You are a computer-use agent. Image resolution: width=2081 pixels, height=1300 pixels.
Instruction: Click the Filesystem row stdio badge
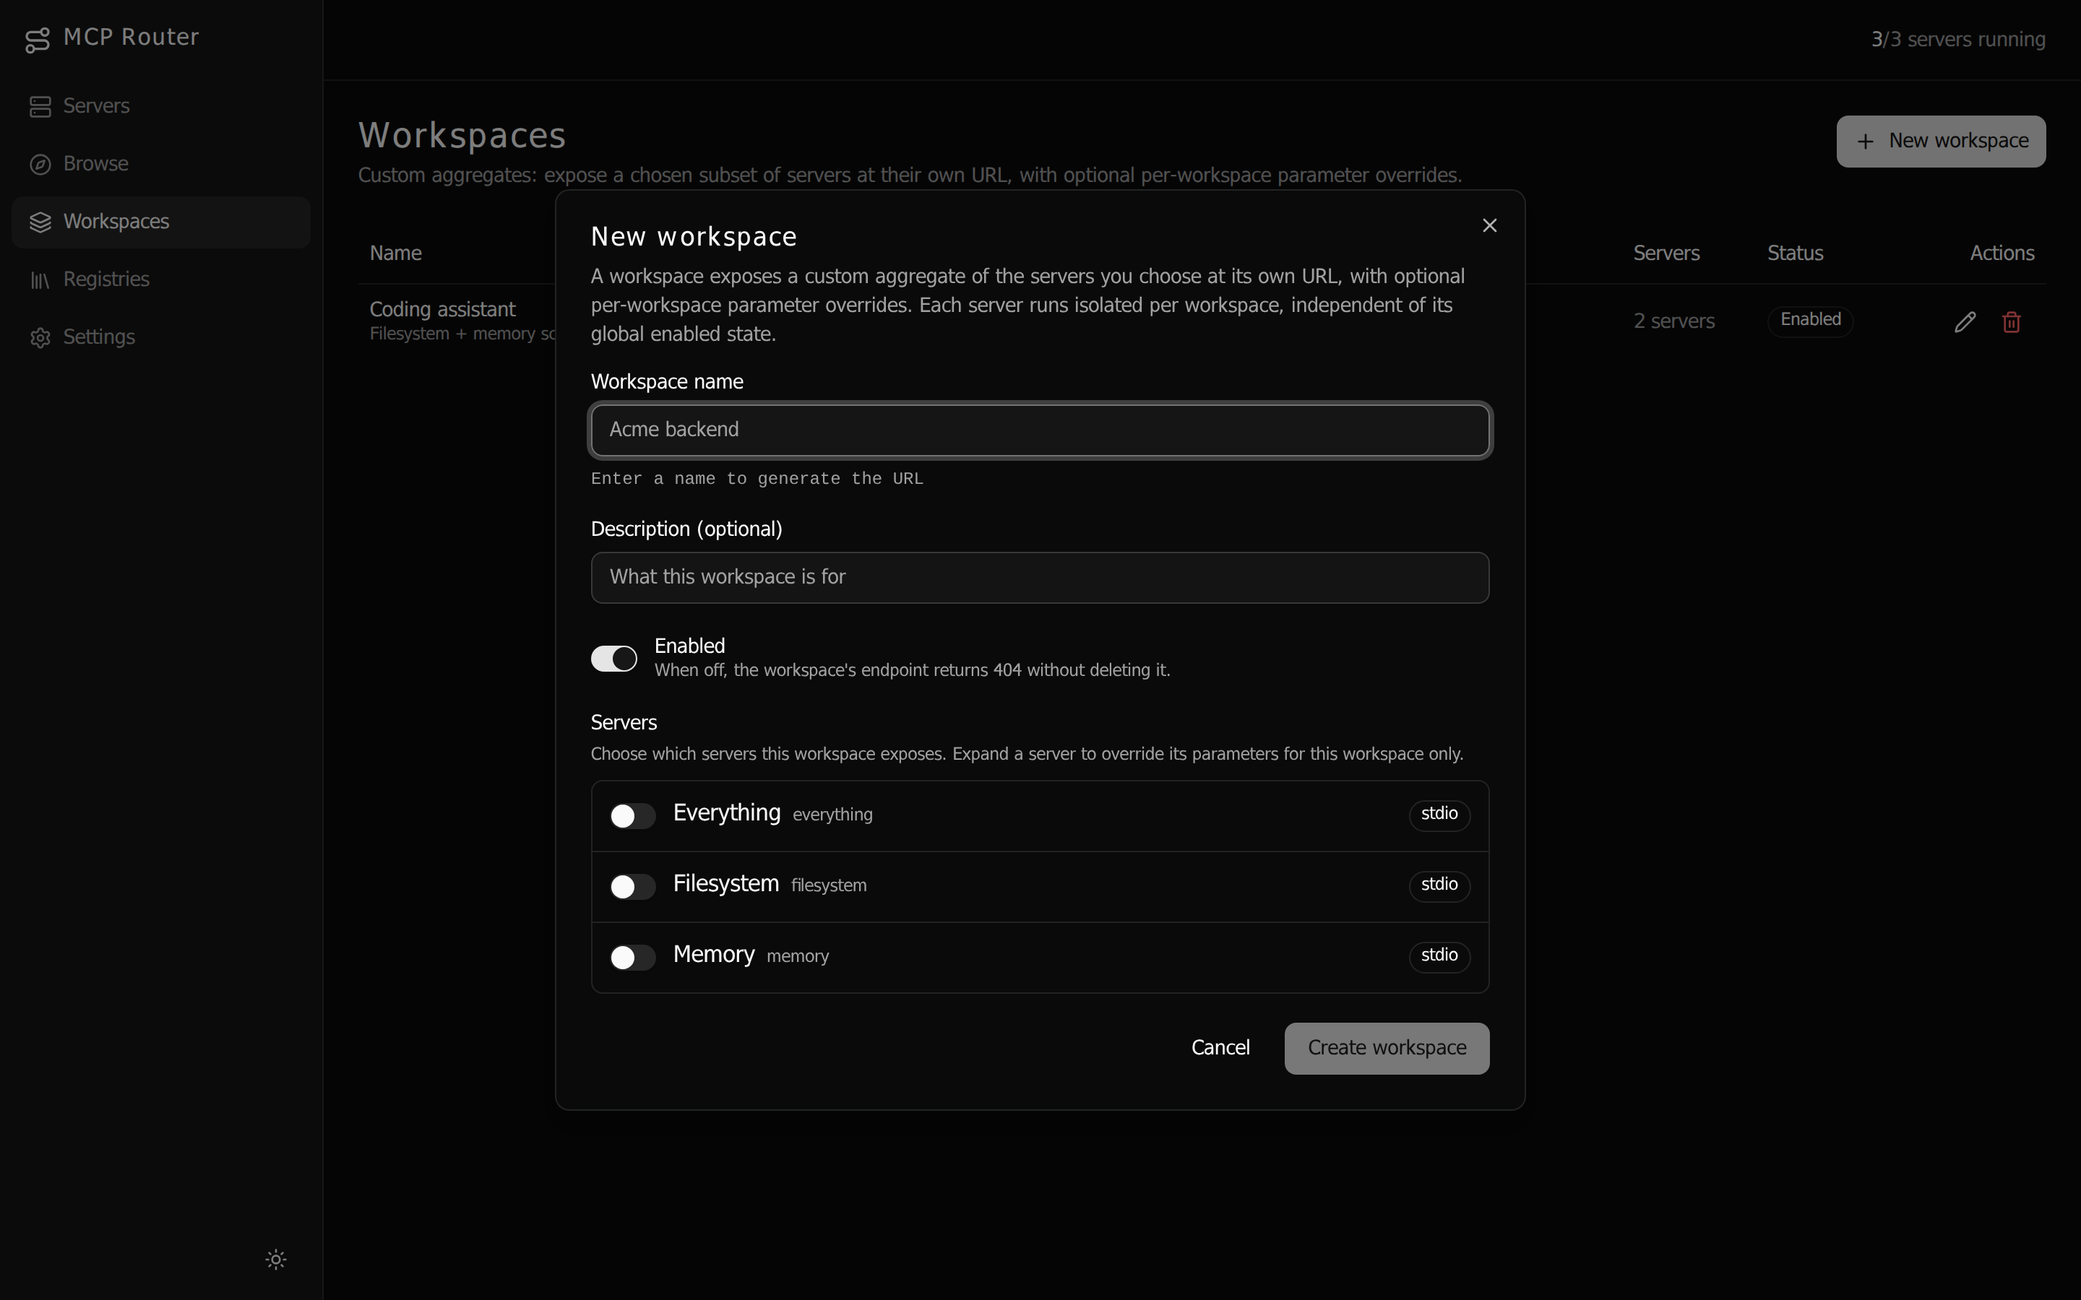pyautogui.click(x=1439, y=885)
